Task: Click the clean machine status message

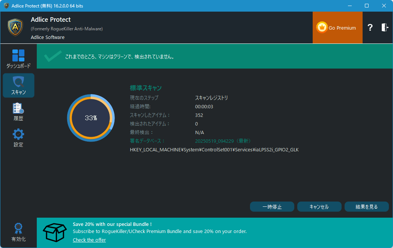Action: click(120, 57)
